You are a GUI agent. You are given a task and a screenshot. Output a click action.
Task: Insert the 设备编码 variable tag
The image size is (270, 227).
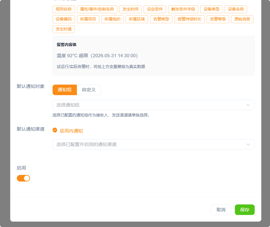64,19
